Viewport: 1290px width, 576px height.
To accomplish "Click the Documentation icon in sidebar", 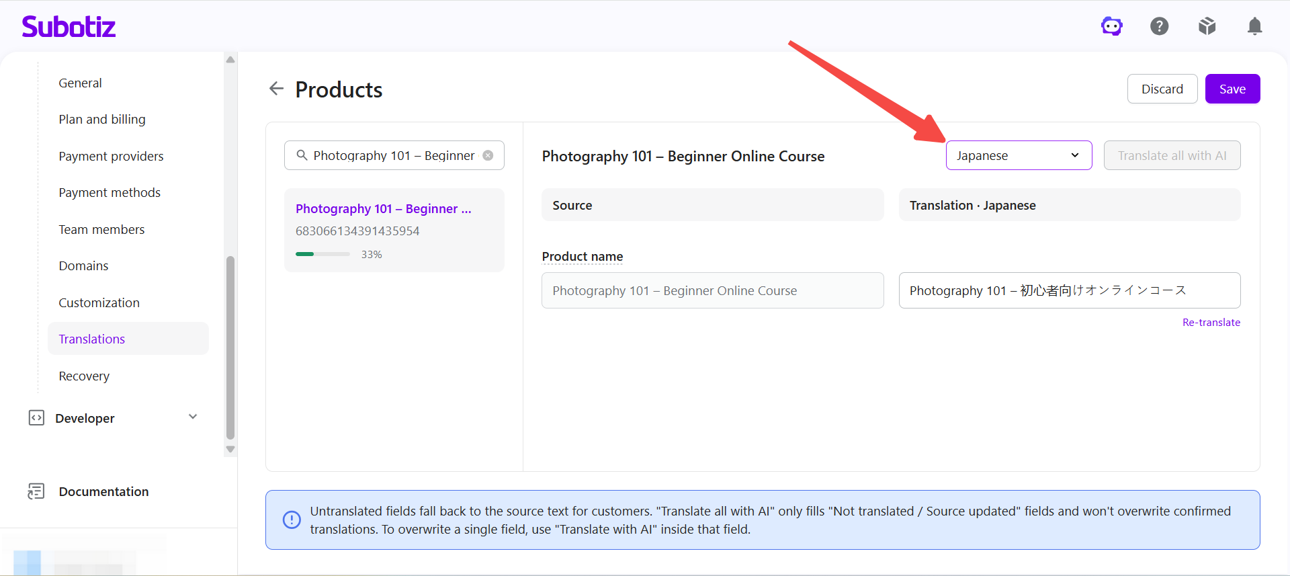I will (36, 491).
